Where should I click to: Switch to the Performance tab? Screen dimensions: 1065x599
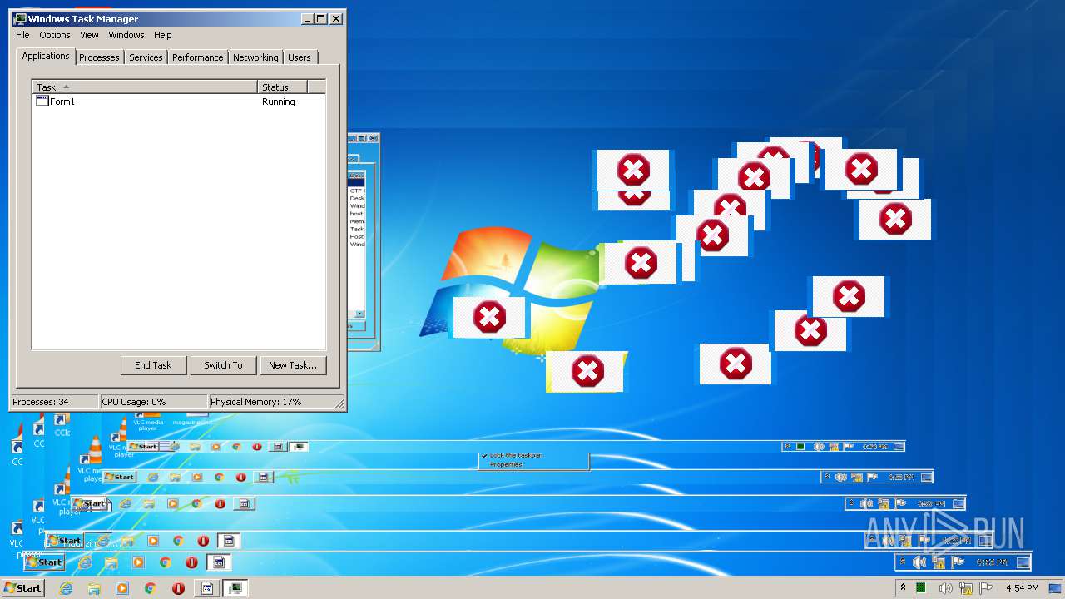pos(197,57)
